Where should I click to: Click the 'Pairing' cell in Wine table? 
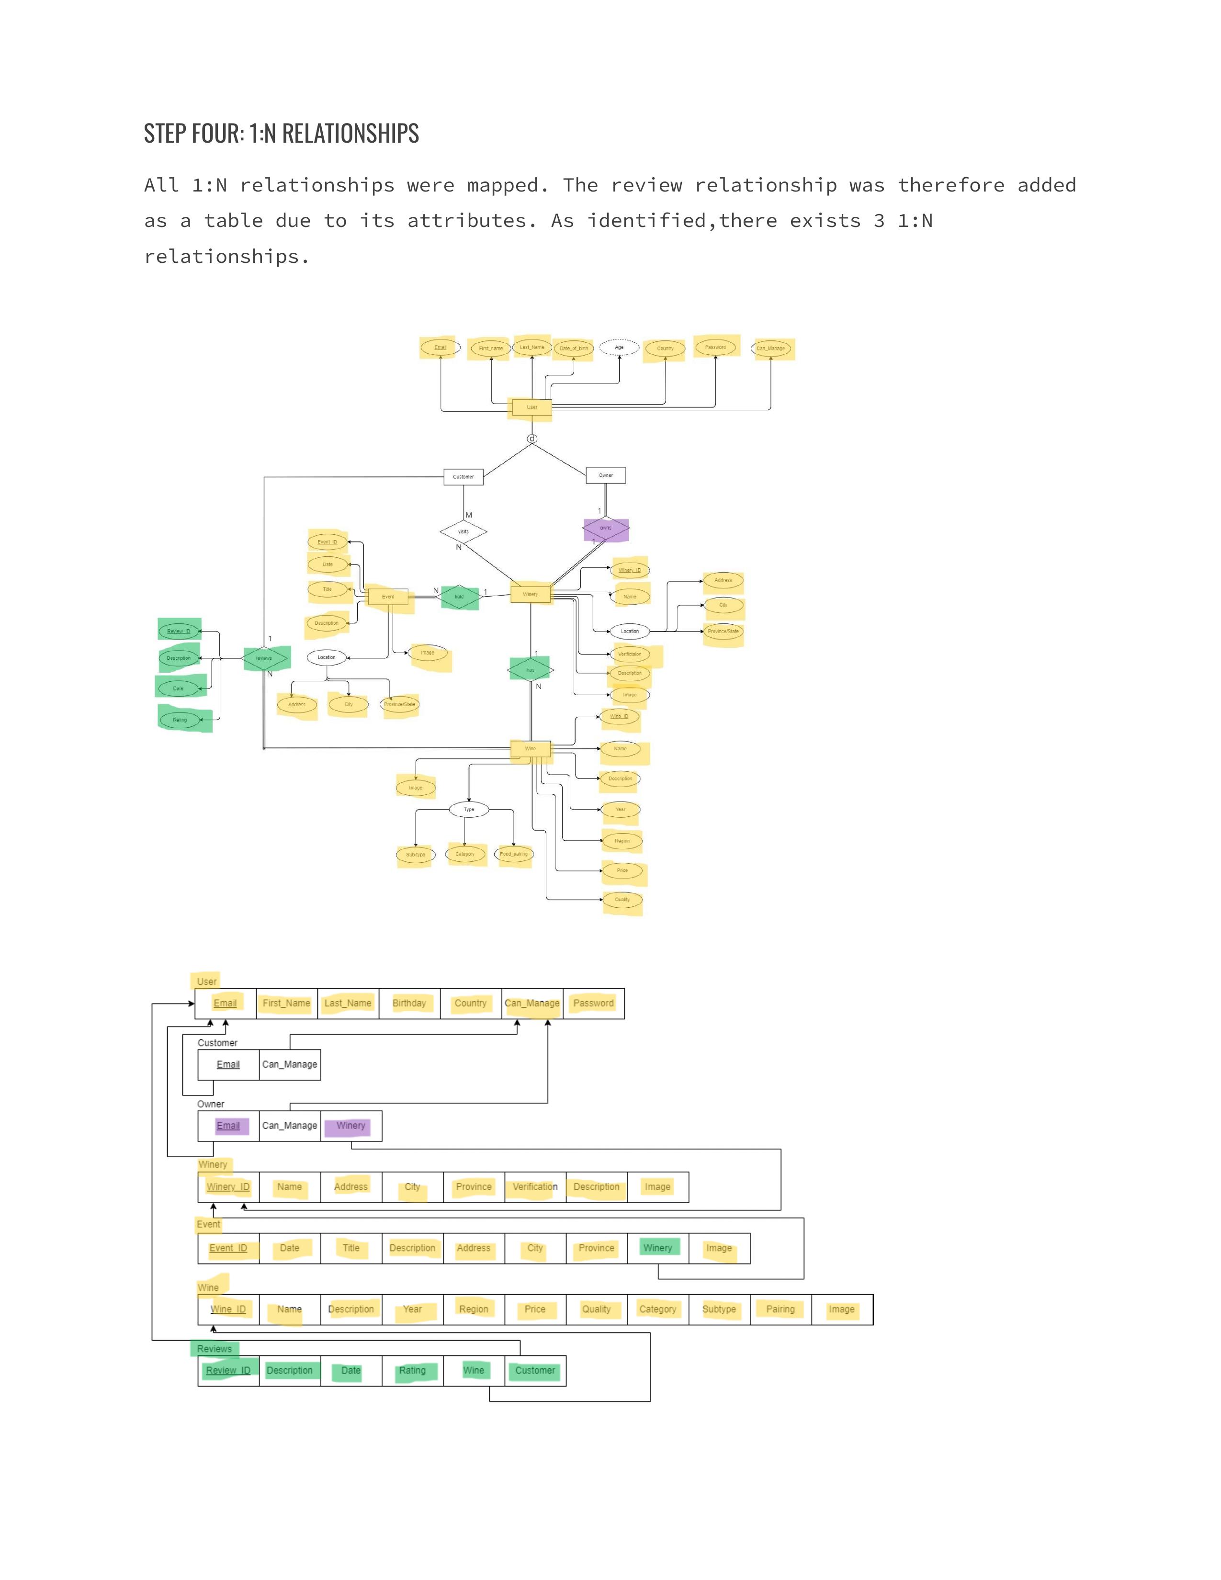click(780, 1309)
